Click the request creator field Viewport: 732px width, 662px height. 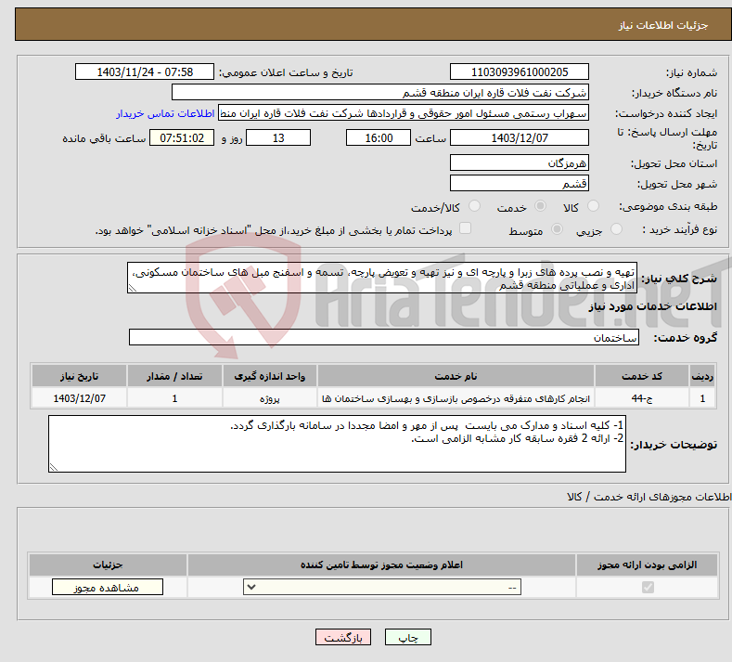(x=404, y=113)
